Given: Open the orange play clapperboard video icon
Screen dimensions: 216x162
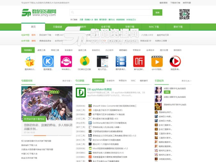Looking at the screenshot, I should point(157,61).
